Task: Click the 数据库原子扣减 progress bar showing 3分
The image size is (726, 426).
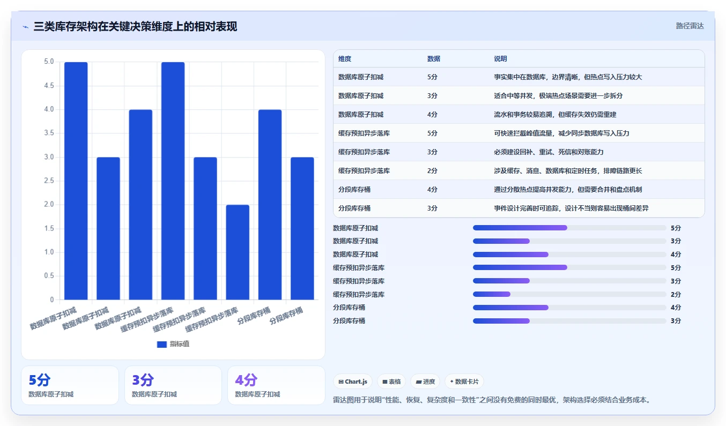Action: pyautogui.click(x=569, y=241)
